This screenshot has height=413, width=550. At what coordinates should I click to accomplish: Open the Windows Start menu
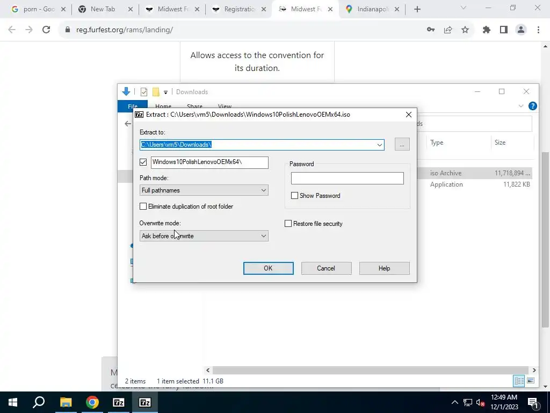(13, 402)
